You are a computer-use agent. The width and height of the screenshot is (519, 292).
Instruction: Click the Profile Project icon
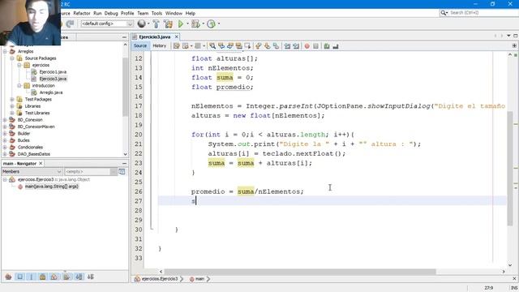point(211,24)
